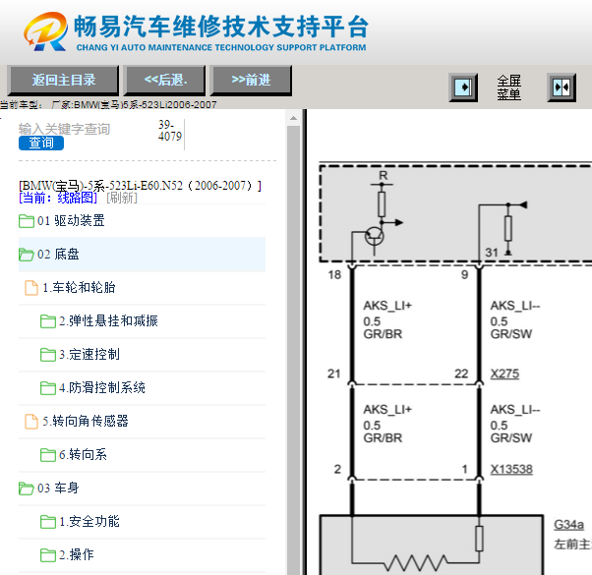This screenshot has height=575, width=592.
Task: Click the [刷新] refresh link
Action: pos(122,198)
